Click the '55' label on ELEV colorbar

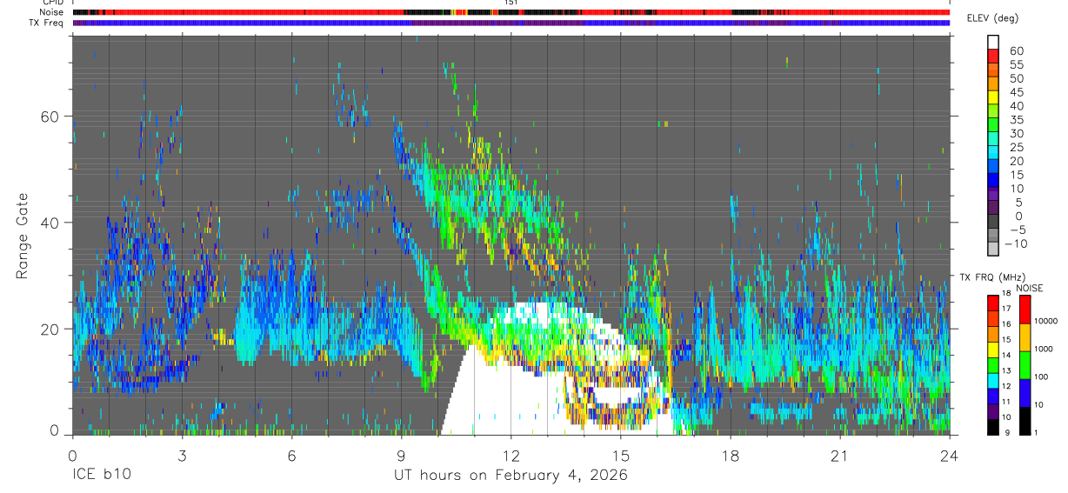click(x=1016, y=65)
